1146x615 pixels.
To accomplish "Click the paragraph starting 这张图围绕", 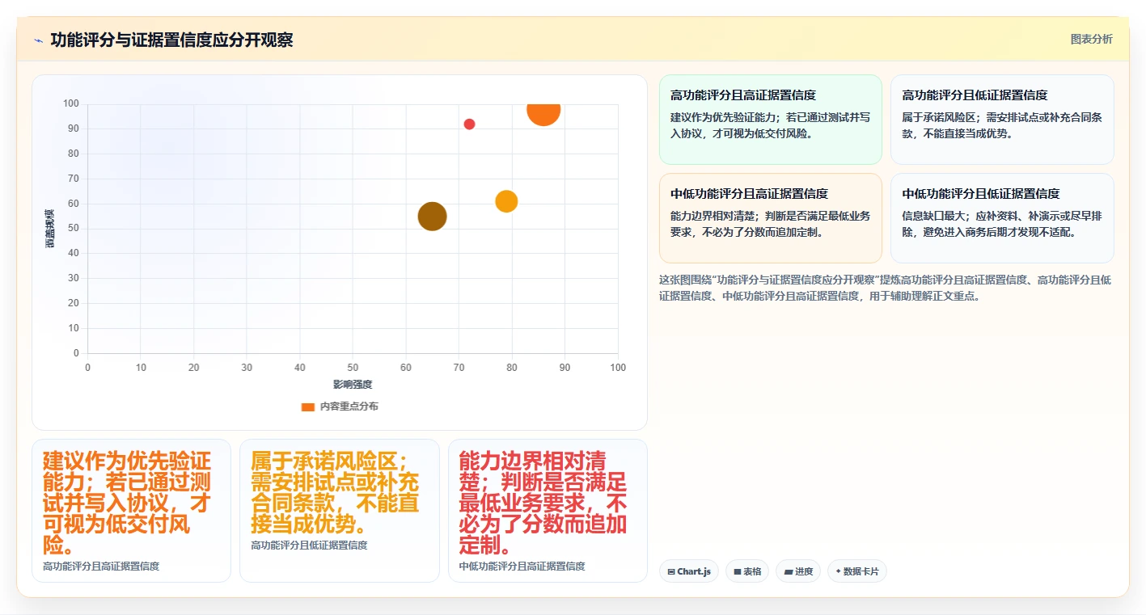I will click(886, 288).
